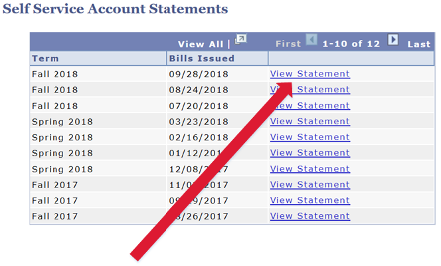Click the previous page arrow icon
Screen dimensions: 441x266
point(311,41)
